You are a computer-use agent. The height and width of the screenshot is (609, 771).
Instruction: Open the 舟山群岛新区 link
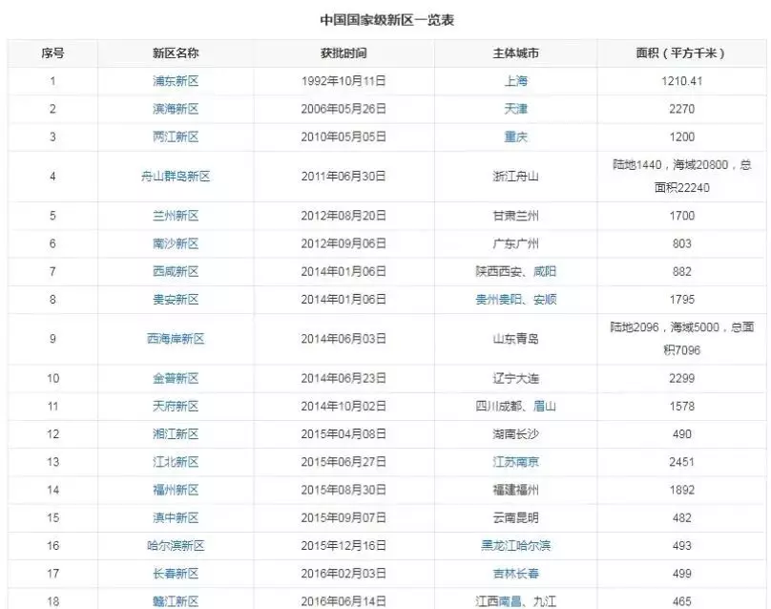(x=176, y=177)
